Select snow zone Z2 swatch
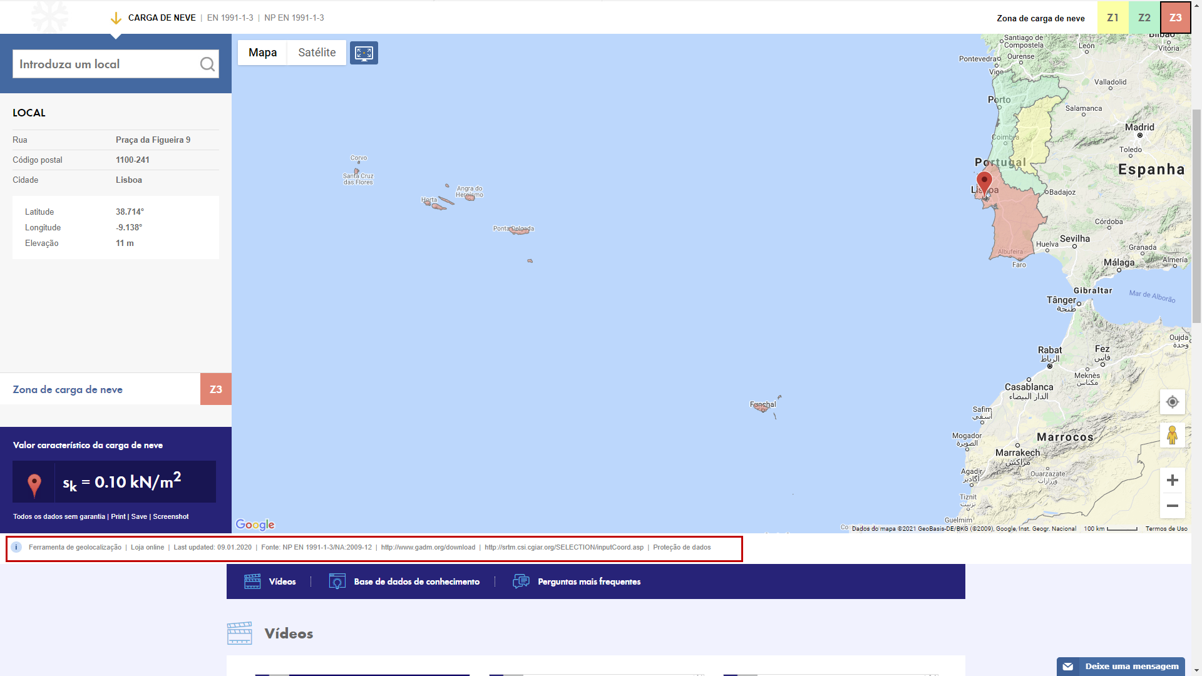Viewport: 1202px width, 676px height. 1144,18
